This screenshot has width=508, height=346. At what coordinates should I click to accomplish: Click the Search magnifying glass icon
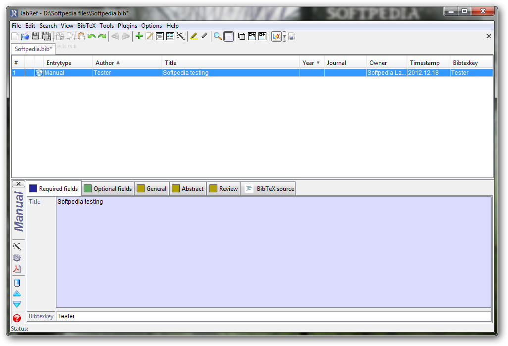[x=218, y=36]
